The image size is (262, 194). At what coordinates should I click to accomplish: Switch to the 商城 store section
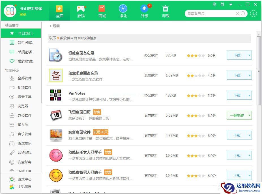tap(102, 11)
